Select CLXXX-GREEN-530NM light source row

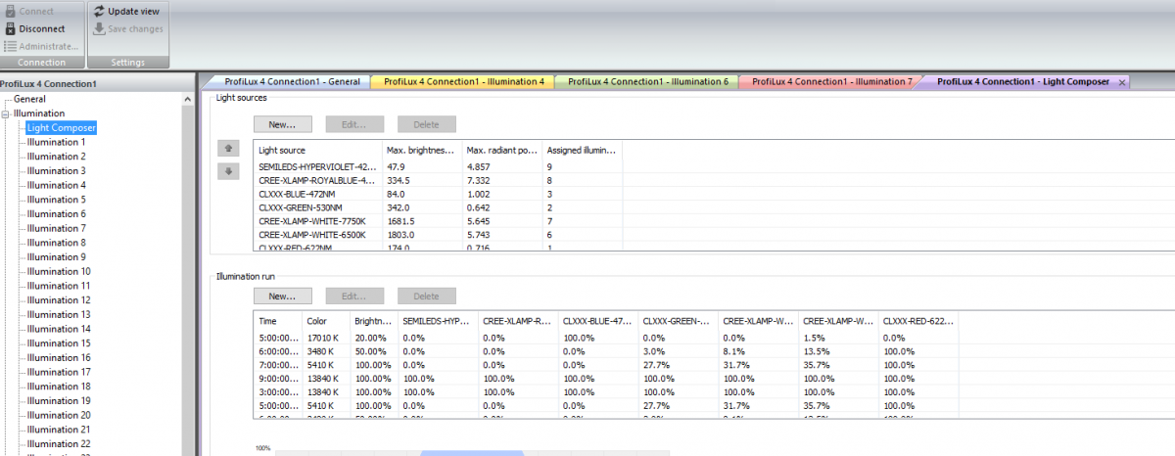point(438,208)
